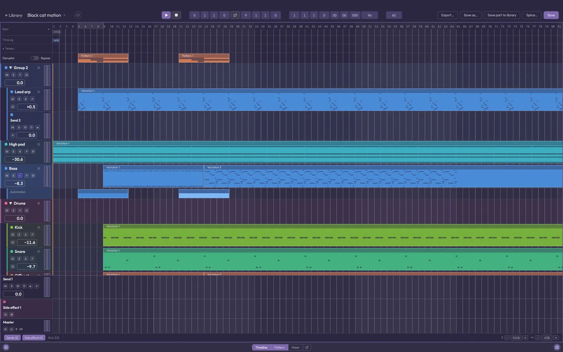563x352 pixels.
Task: Click the Send 2 loop icon
Action: [38, 128]
